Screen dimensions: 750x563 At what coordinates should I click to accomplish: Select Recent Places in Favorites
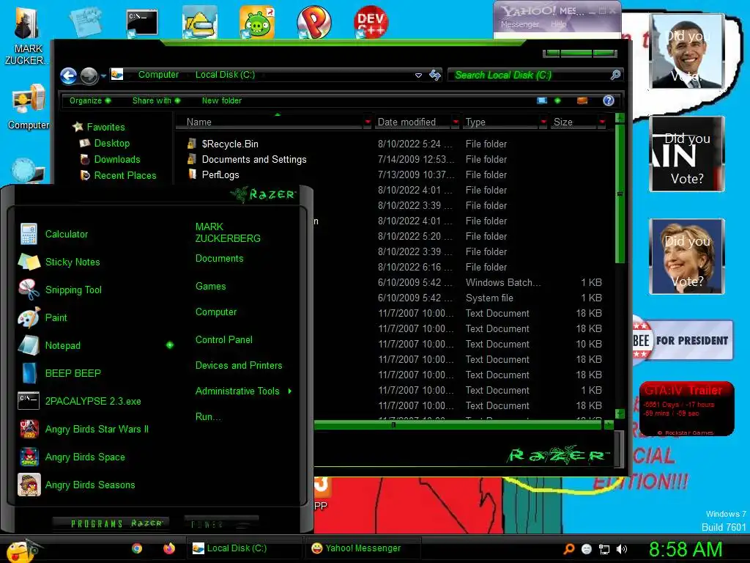point(125,176)
